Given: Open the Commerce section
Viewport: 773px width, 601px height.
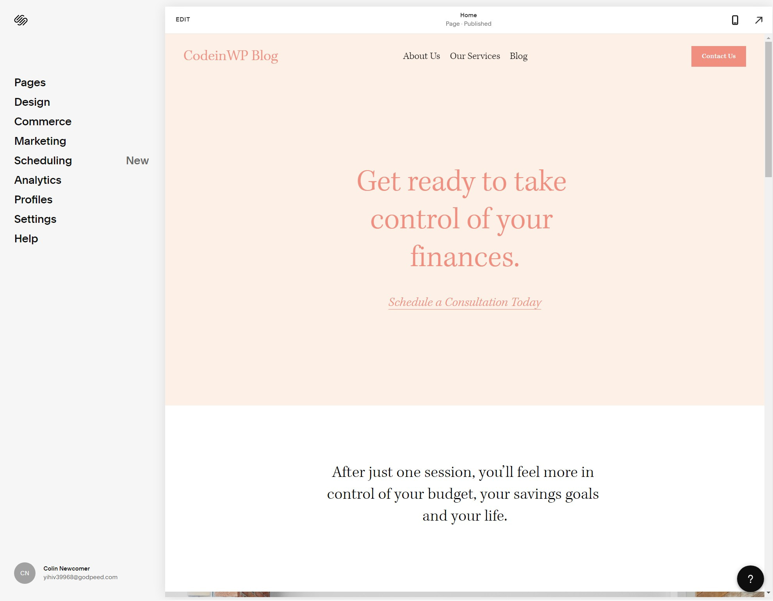Looking at the screenshot, I should coord(43,121).
